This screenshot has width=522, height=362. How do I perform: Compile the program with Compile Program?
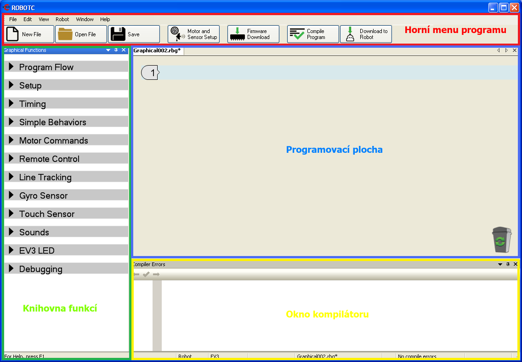(313, 34)
